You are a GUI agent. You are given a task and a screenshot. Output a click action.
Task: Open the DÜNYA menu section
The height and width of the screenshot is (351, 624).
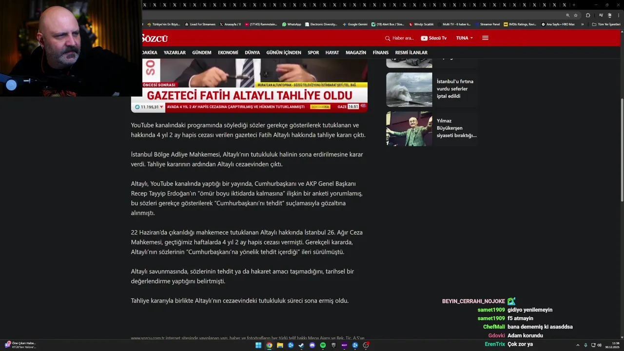point(252,53)
